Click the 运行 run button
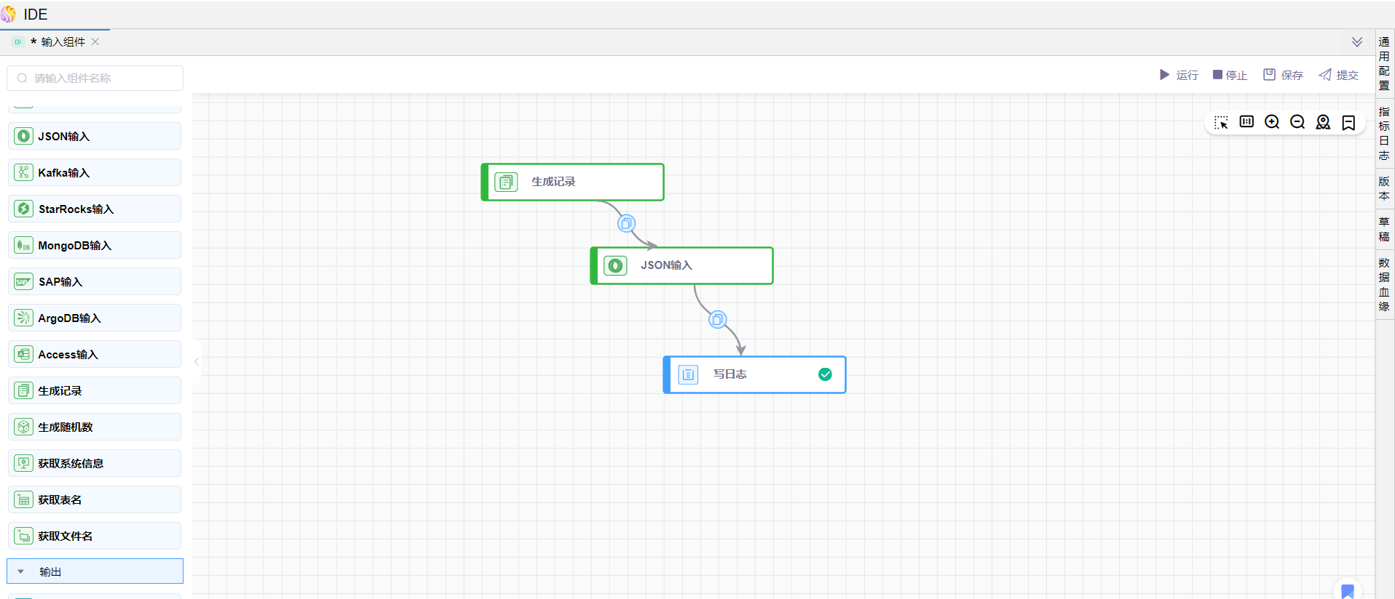This screenshot has height=599, width=1395. coord(1179,75)
